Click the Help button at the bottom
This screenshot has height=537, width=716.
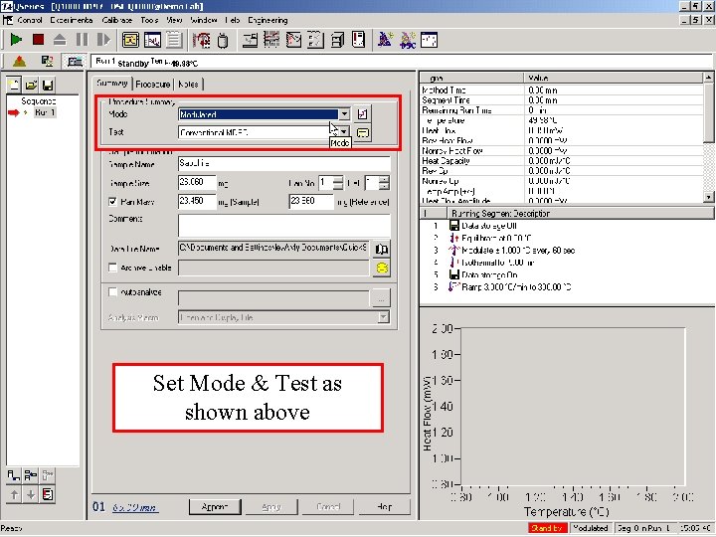pos(384,507)
